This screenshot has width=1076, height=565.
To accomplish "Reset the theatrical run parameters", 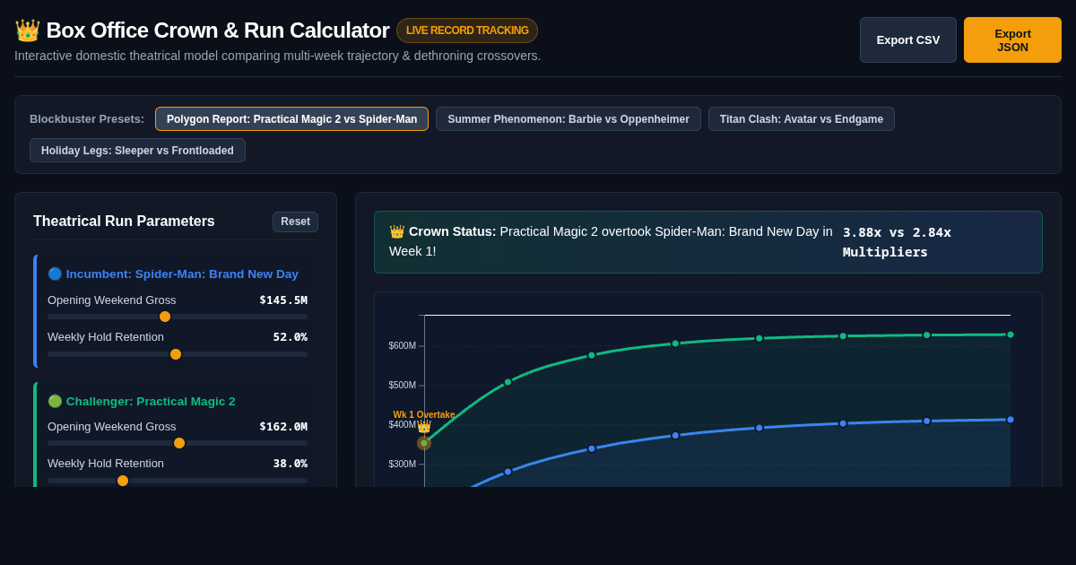I will point(295,222).
